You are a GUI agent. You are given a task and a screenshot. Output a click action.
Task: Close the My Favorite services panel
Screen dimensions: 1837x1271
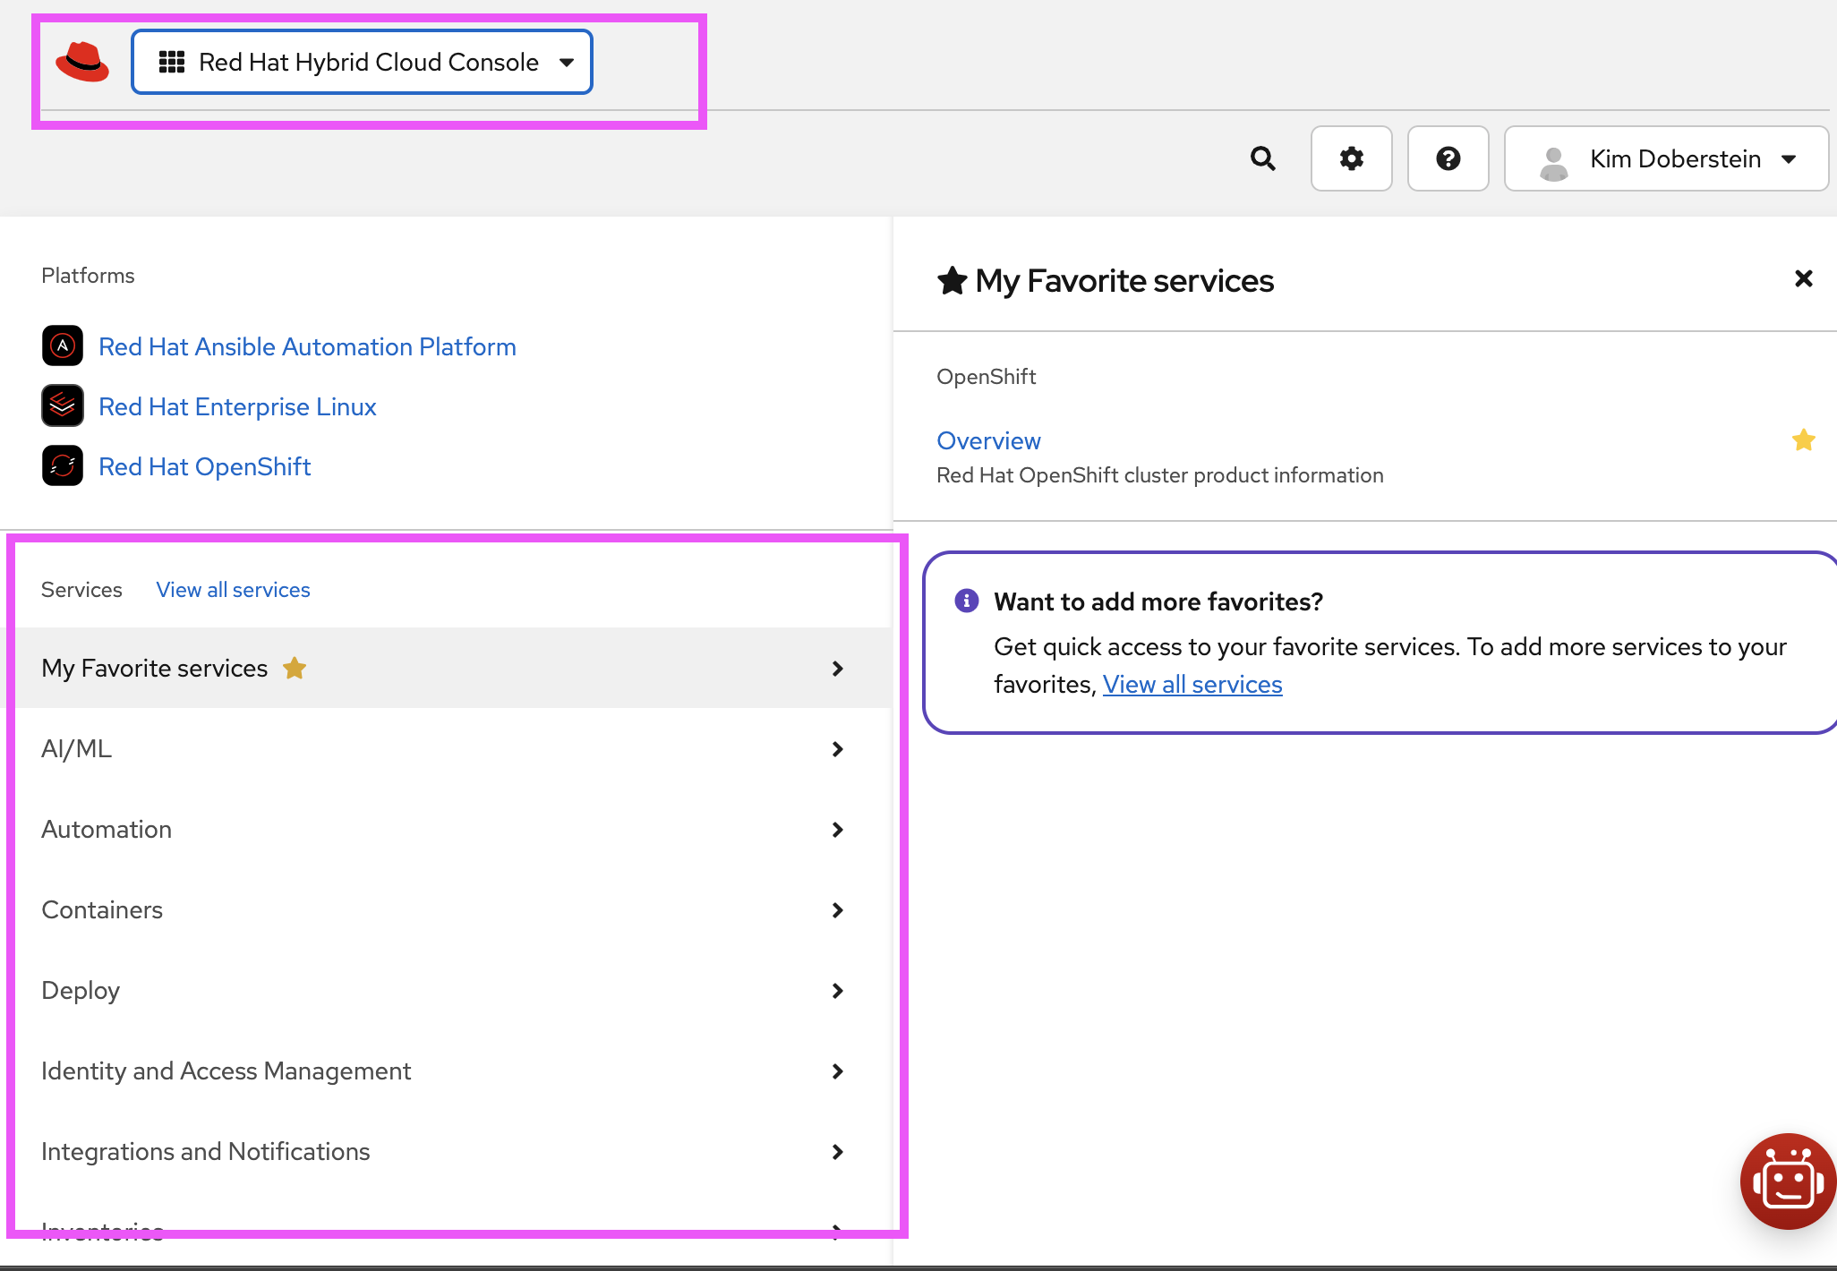coord(1803,279)
